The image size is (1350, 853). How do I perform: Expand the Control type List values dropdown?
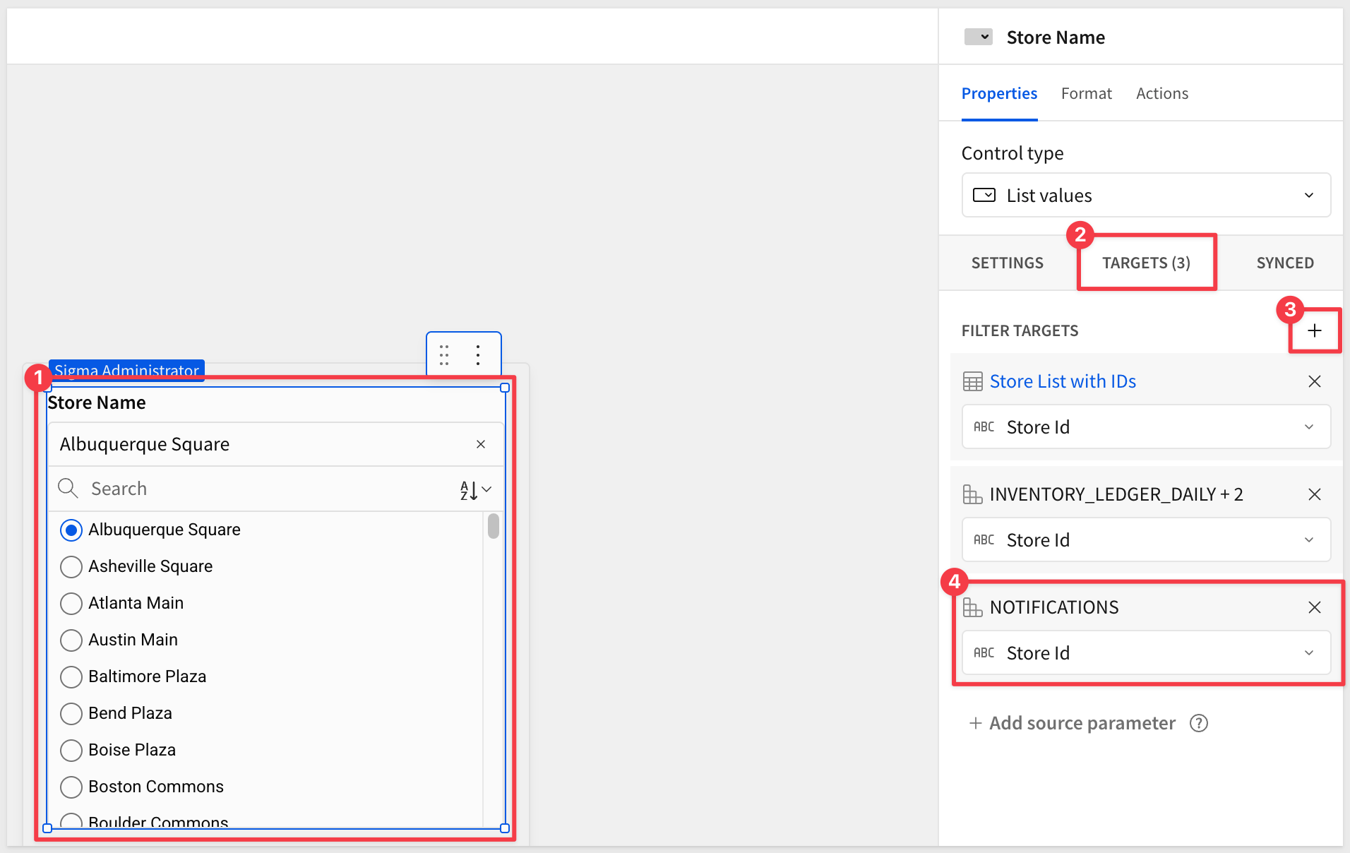point(1145,195)
